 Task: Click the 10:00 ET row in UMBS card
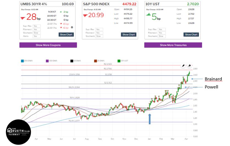(x=58, y=16)
